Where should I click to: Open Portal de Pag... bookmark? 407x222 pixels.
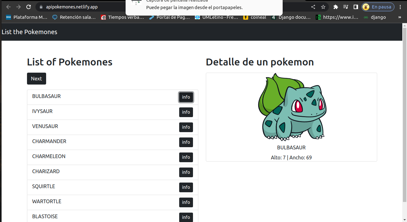pos(169,17)
